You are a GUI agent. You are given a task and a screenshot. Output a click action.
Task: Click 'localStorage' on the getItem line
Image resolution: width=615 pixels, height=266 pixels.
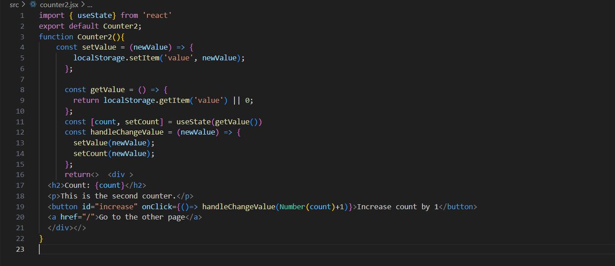tap(129, 100)
